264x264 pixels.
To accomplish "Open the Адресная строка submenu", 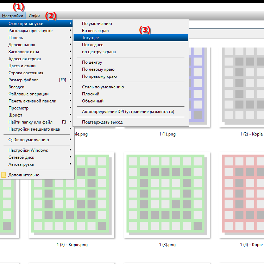I will click(x=36, y=59).
